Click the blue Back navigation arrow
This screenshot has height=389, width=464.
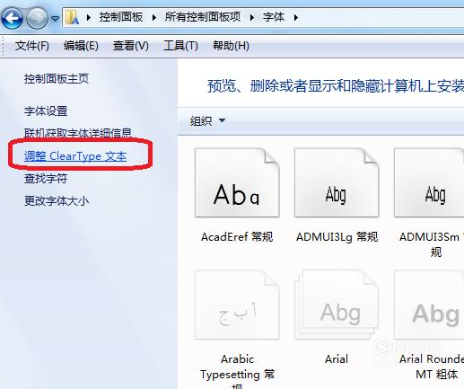(12, 18)
